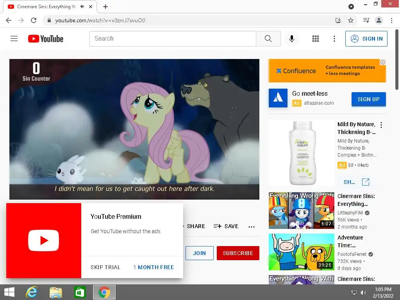Viewport: 400px width, 300px height.
Task: Click ad info icon on Confluence banner
Action: tap(383, 62)
